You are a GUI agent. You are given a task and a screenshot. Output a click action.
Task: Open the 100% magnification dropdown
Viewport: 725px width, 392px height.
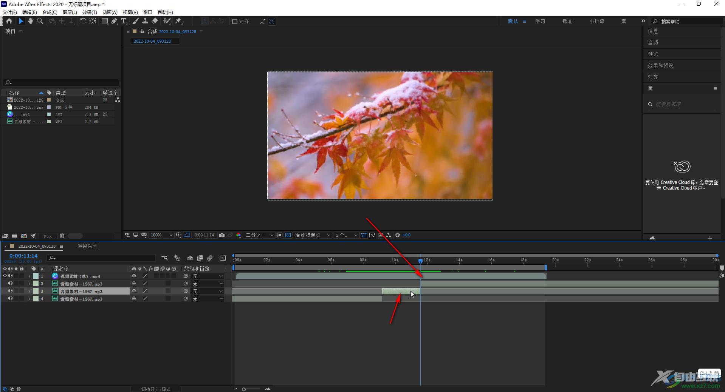click(161, 235)
